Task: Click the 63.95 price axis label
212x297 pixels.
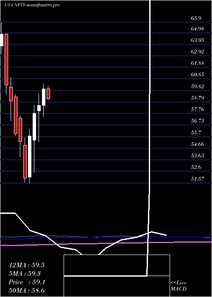Action: [197, 40]
